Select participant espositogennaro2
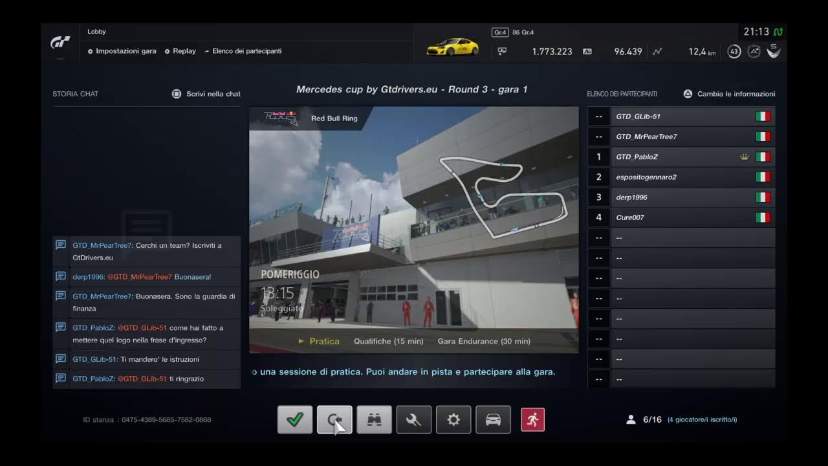 point(681,177)
